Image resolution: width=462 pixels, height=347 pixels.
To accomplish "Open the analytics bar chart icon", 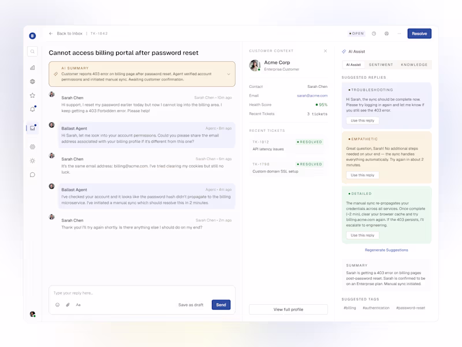I will click(32, 68).
